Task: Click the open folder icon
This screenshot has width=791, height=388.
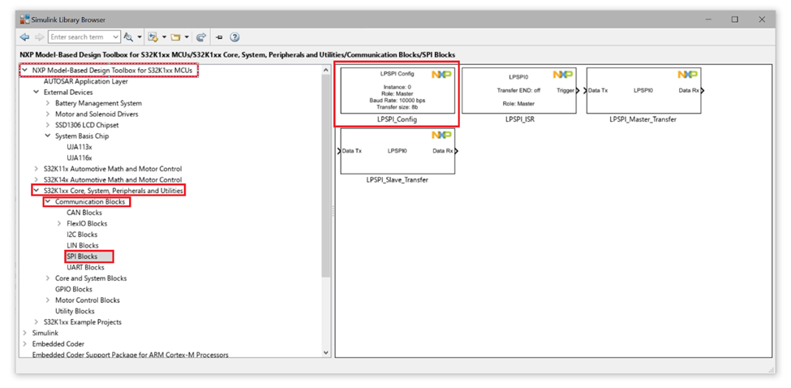Action: coord(175,37)
